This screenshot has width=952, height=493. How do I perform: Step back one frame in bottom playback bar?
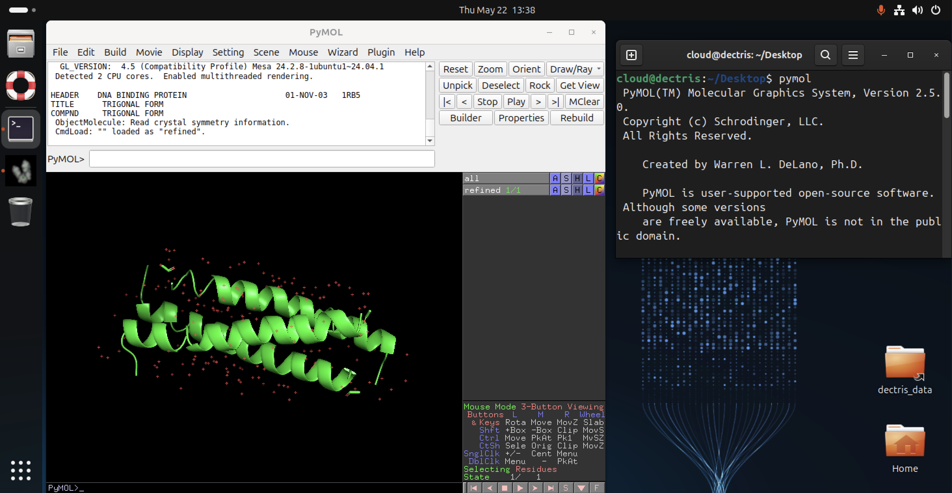pyautogui.click(x=490, y=488)
